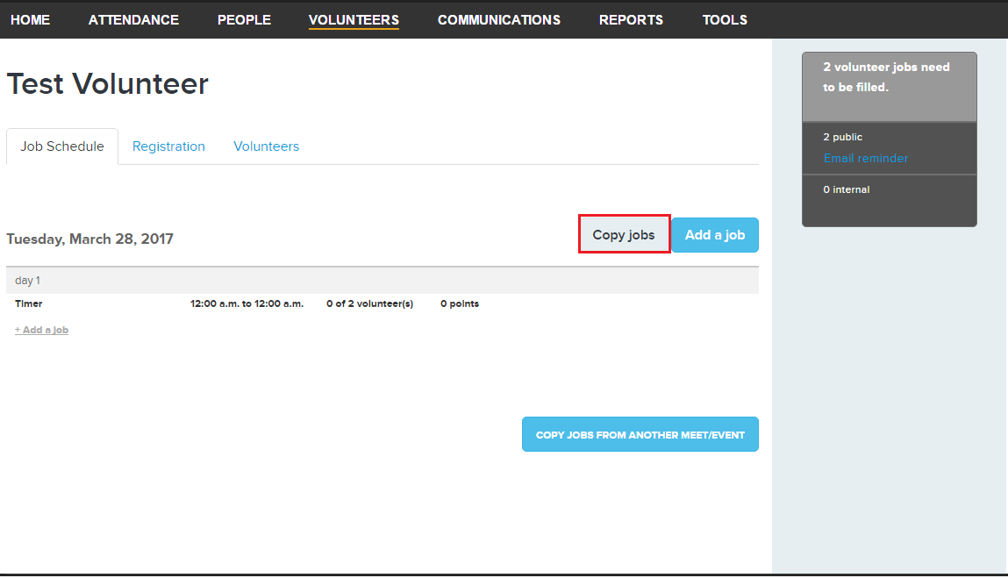This screenshot has height=578, width=1008.
Task: Click the '2 public' count
Action: (x=843, y=137)
